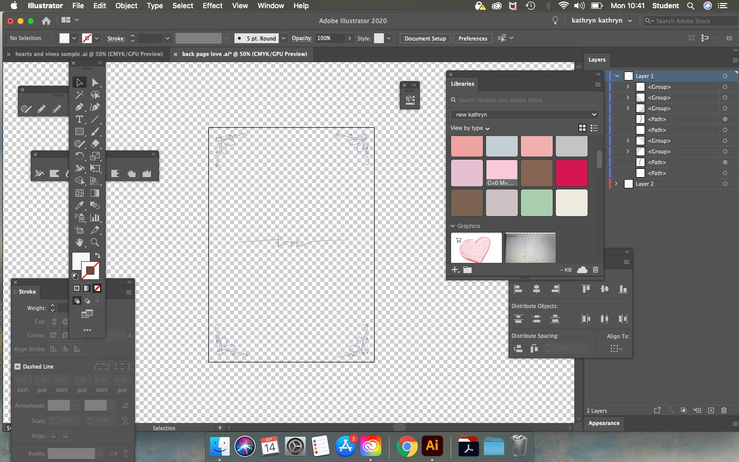
Task: Open kathryn kathryn workspace dropdown
Action: pos(601,21)
